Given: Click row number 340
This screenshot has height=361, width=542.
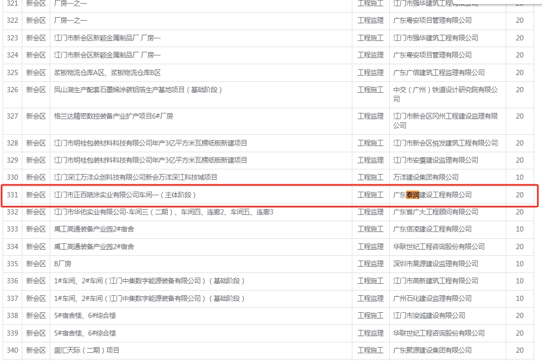Looking at the screenshot, I should [x=12, y=350].
